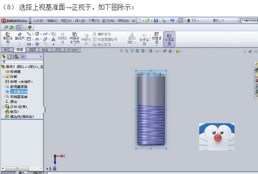This screenshot has width=258, height=174.
Task: Select the Line sketch tool
Action: tap(29, 34)
